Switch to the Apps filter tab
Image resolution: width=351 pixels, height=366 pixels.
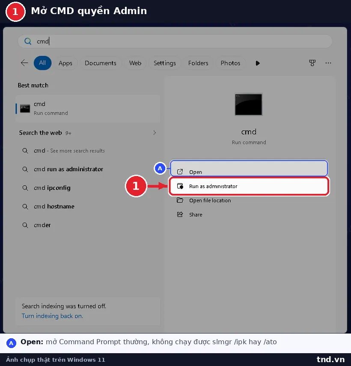coord(65,63)
